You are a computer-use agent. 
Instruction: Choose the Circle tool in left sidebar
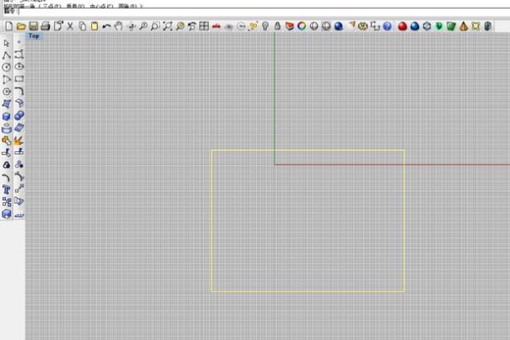7,67
